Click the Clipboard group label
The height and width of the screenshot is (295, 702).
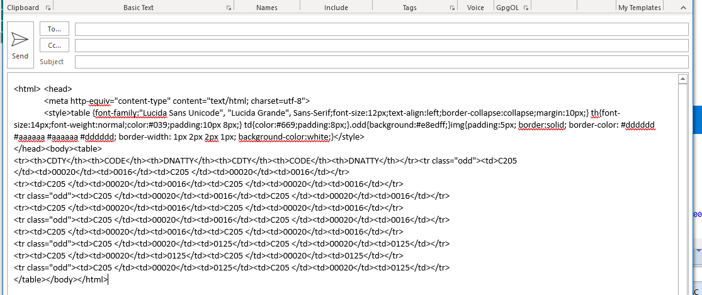(x=23, y=8)
